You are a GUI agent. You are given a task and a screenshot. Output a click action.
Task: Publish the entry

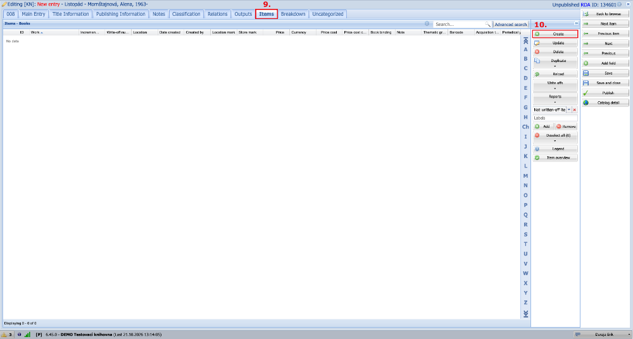coord(605,93)
